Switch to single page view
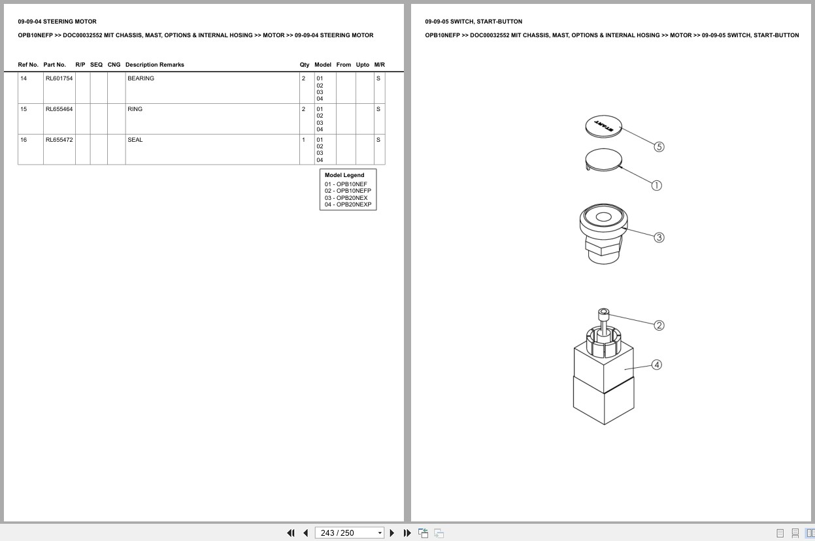Screen dimensions: 815x541 pos(780,533)
